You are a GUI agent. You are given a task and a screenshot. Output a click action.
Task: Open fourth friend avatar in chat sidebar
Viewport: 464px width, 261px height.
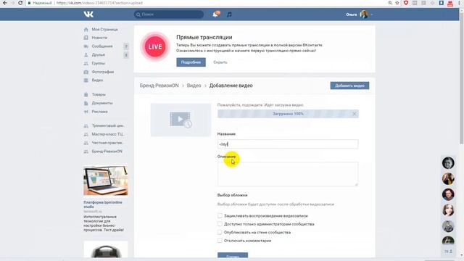coord(448,210)
